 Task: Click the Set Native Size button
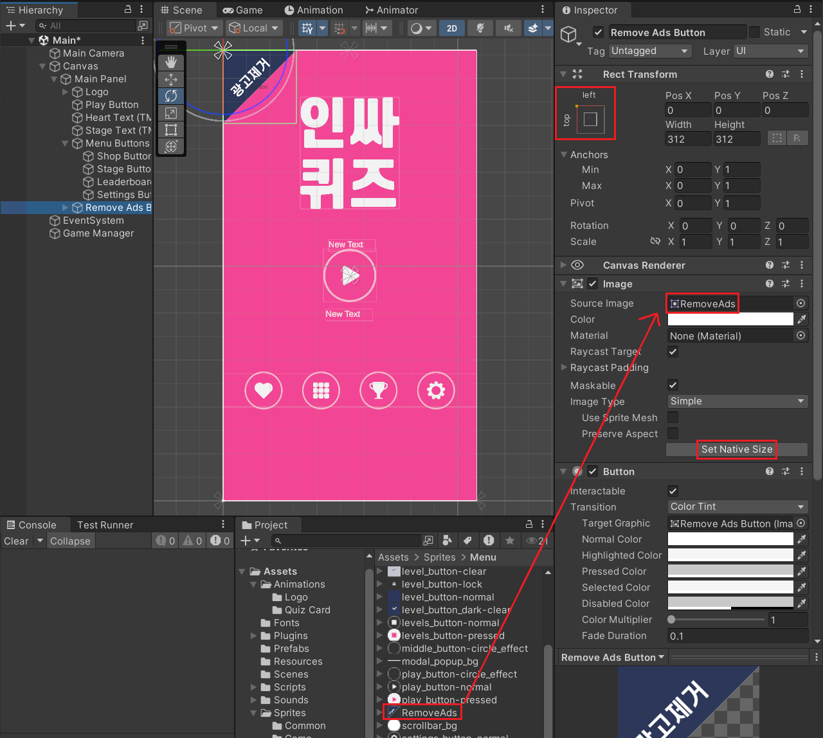point(737,449)
